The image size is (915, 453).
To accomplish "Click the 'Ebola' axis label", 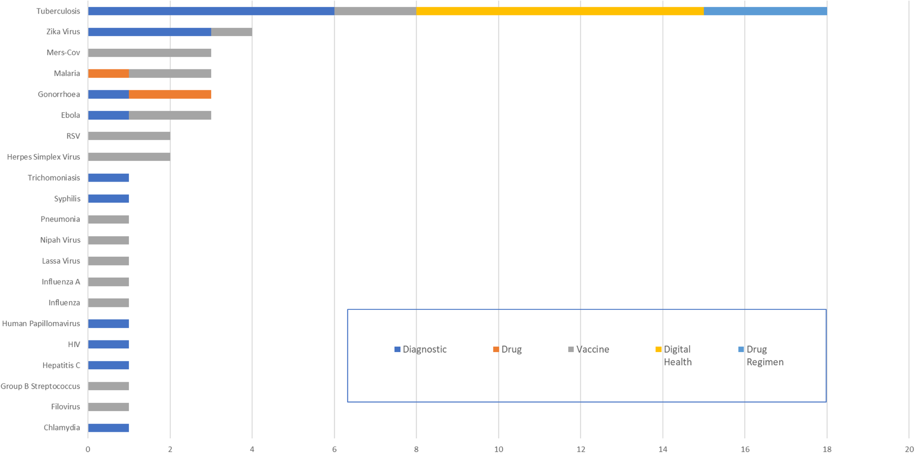I will (x=71, y=115).
